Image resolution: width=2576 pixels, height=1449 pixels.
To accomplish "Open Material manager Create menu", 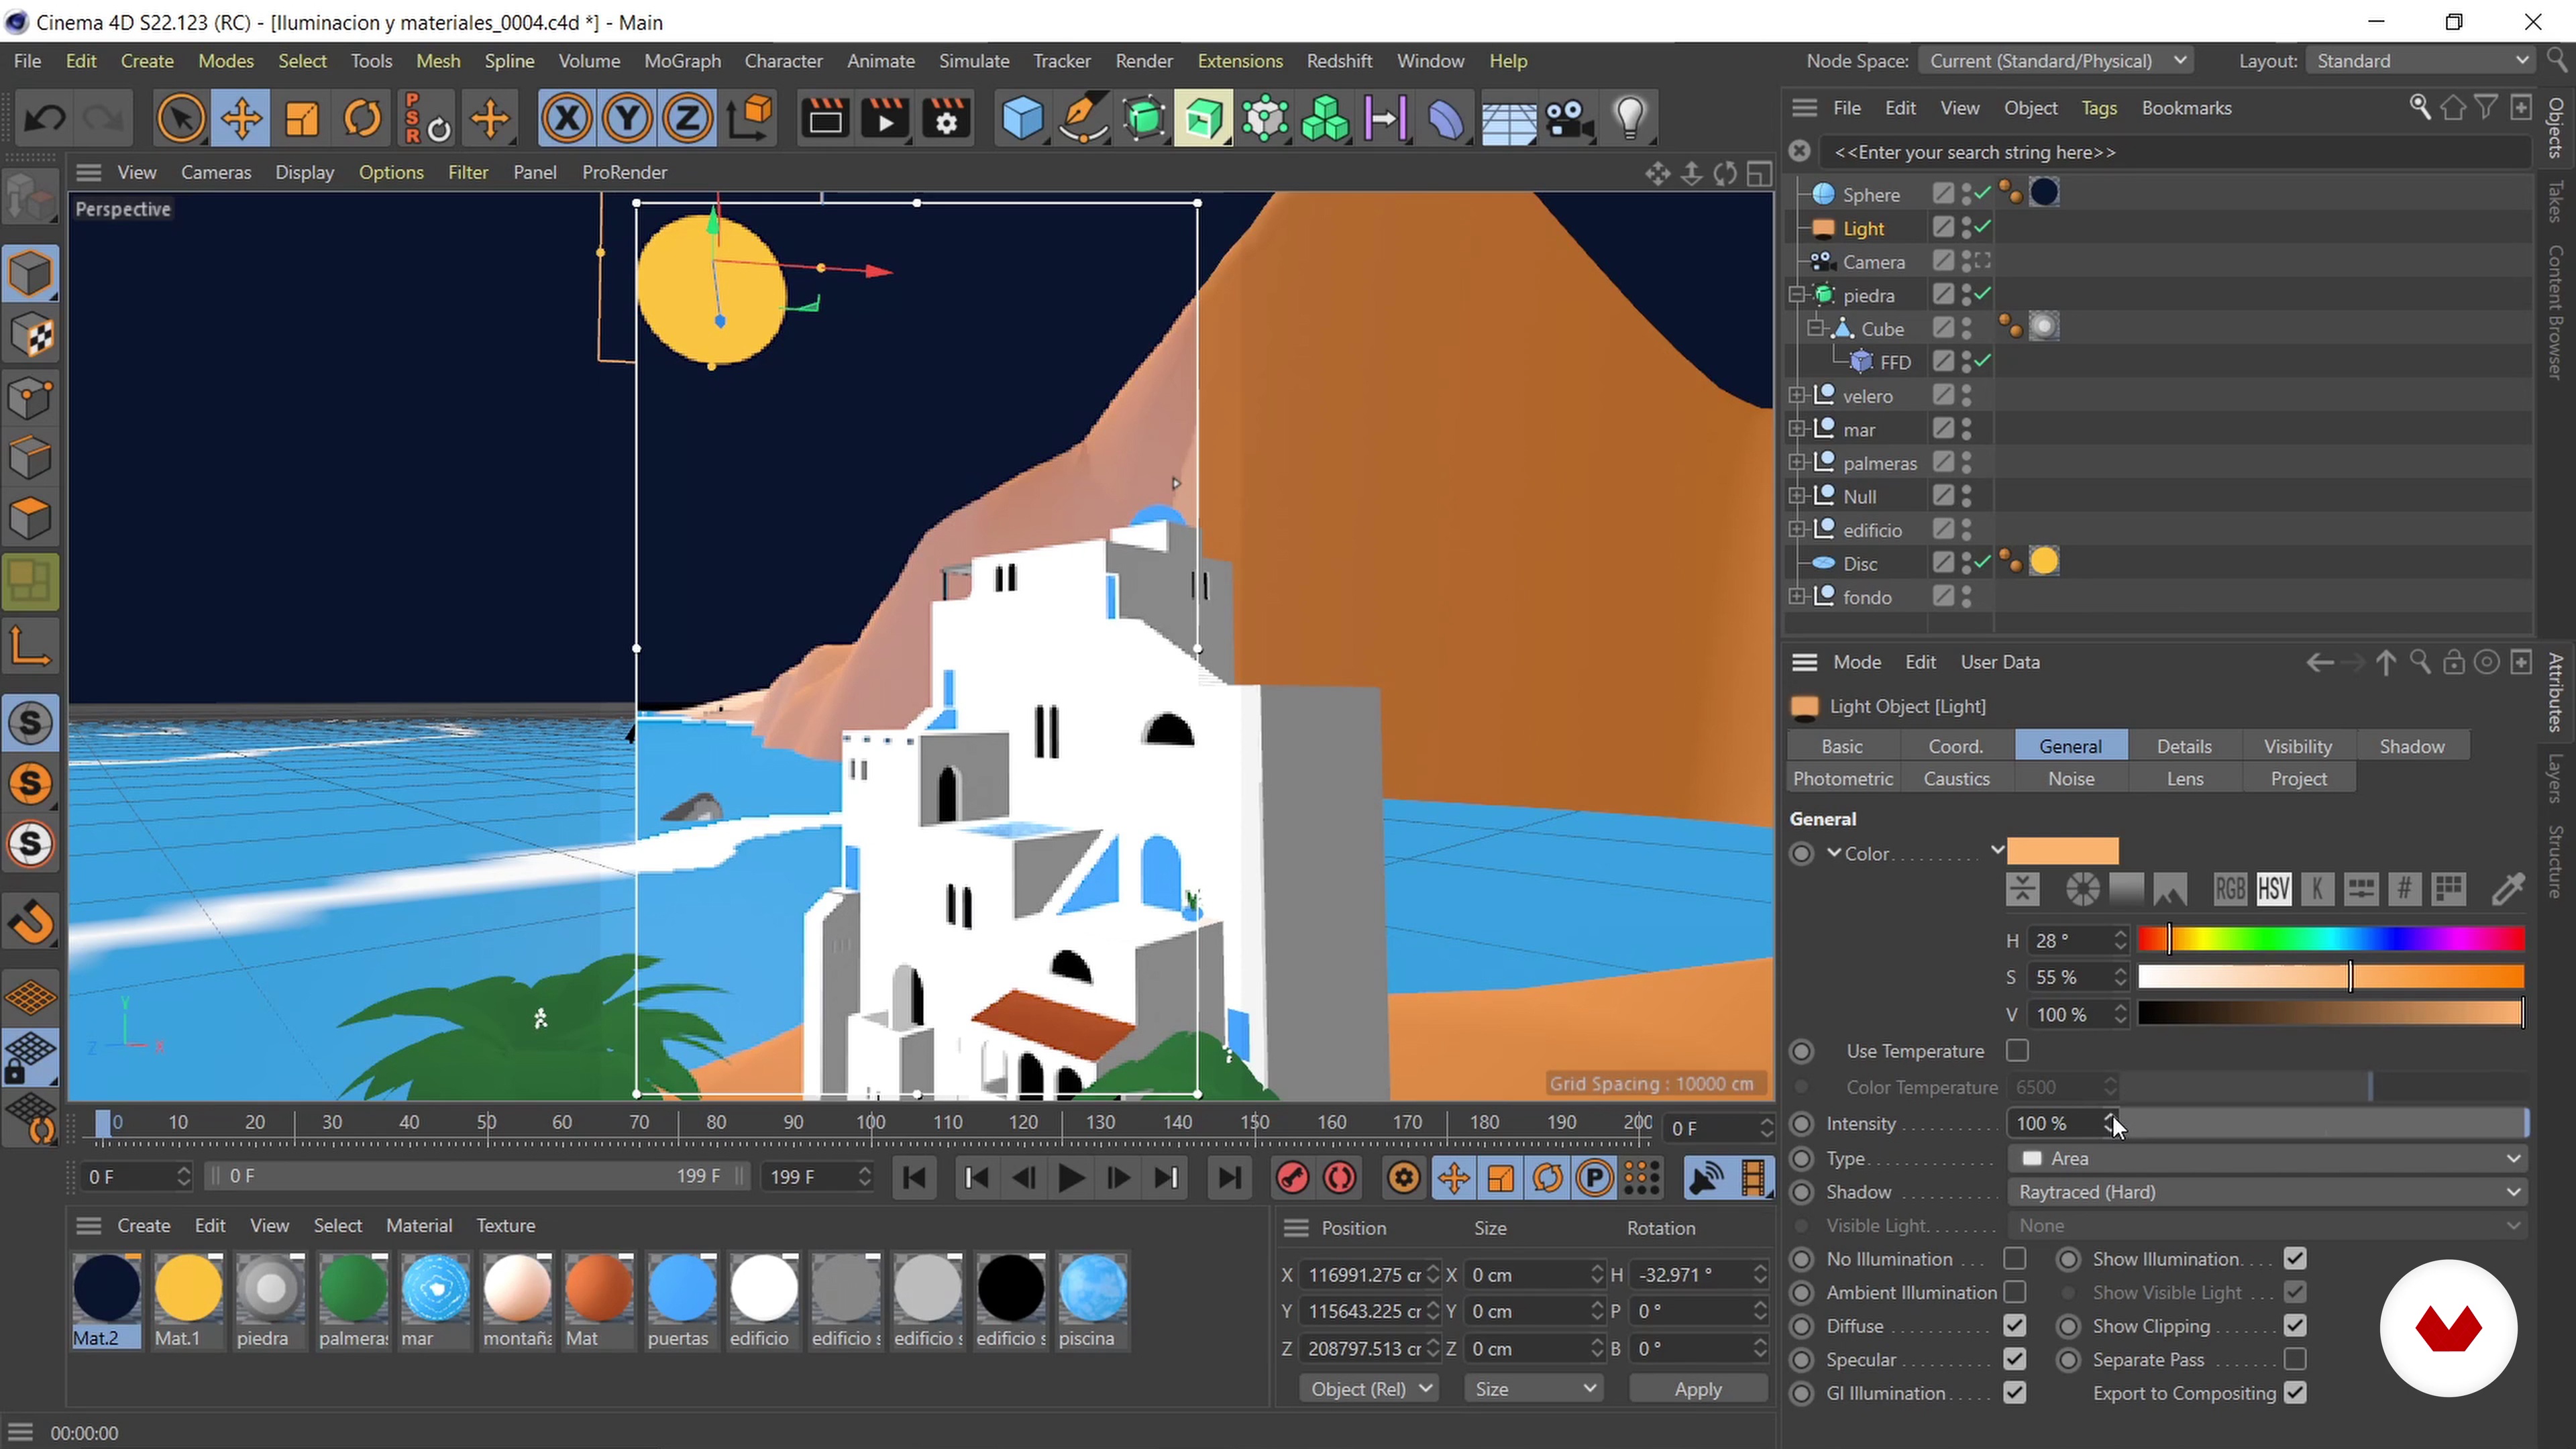I will pyautogui.click(x=143, y=1225).
